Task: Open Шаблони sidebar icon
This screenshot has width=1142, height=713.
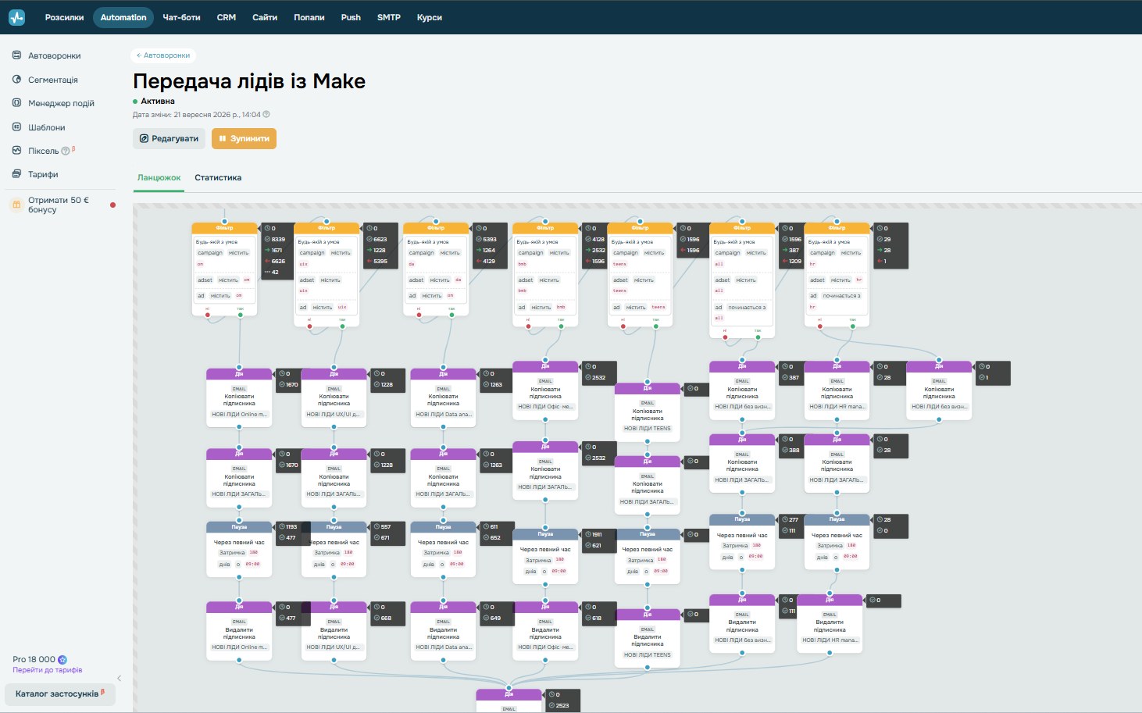Action: pos(16,127)
